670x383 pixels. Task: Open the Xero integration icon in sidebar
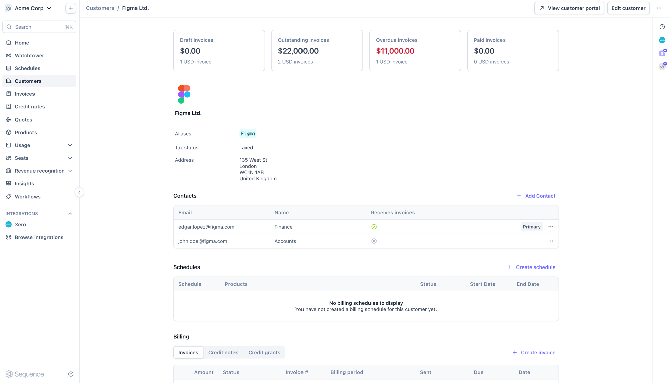point(9,224)
